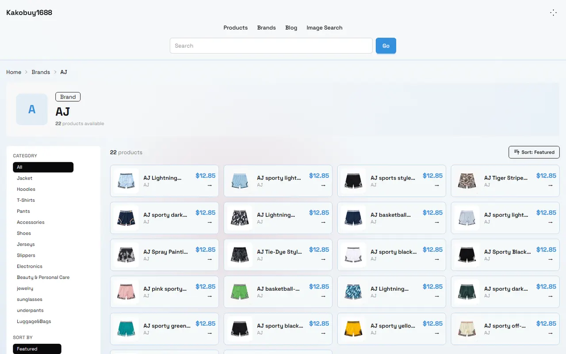This screenshot has height=354, width=566.
Task: Open the Products menu
Action: coord(235,27)
